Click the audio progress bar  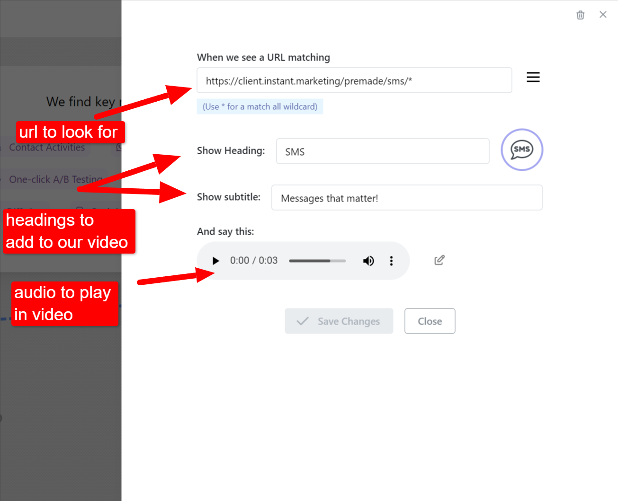(317, 261)
